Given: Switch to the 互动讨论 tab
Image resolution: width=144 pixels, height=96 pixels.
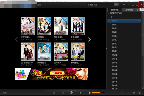Looking at the screenshot, I should [x=129, y=10].
